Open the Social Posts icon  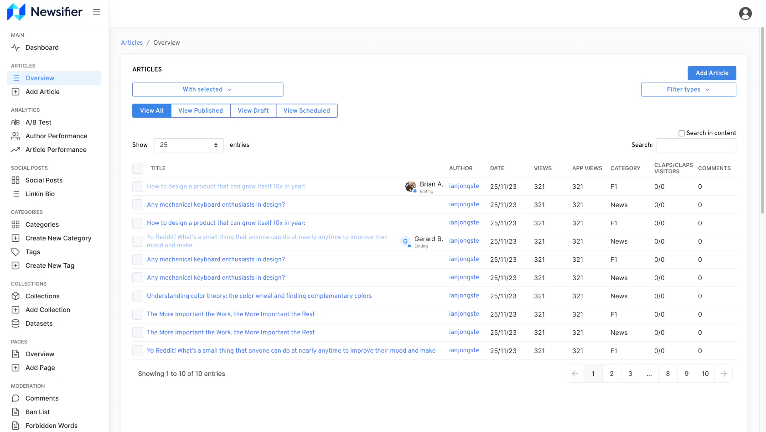(15, 180)
